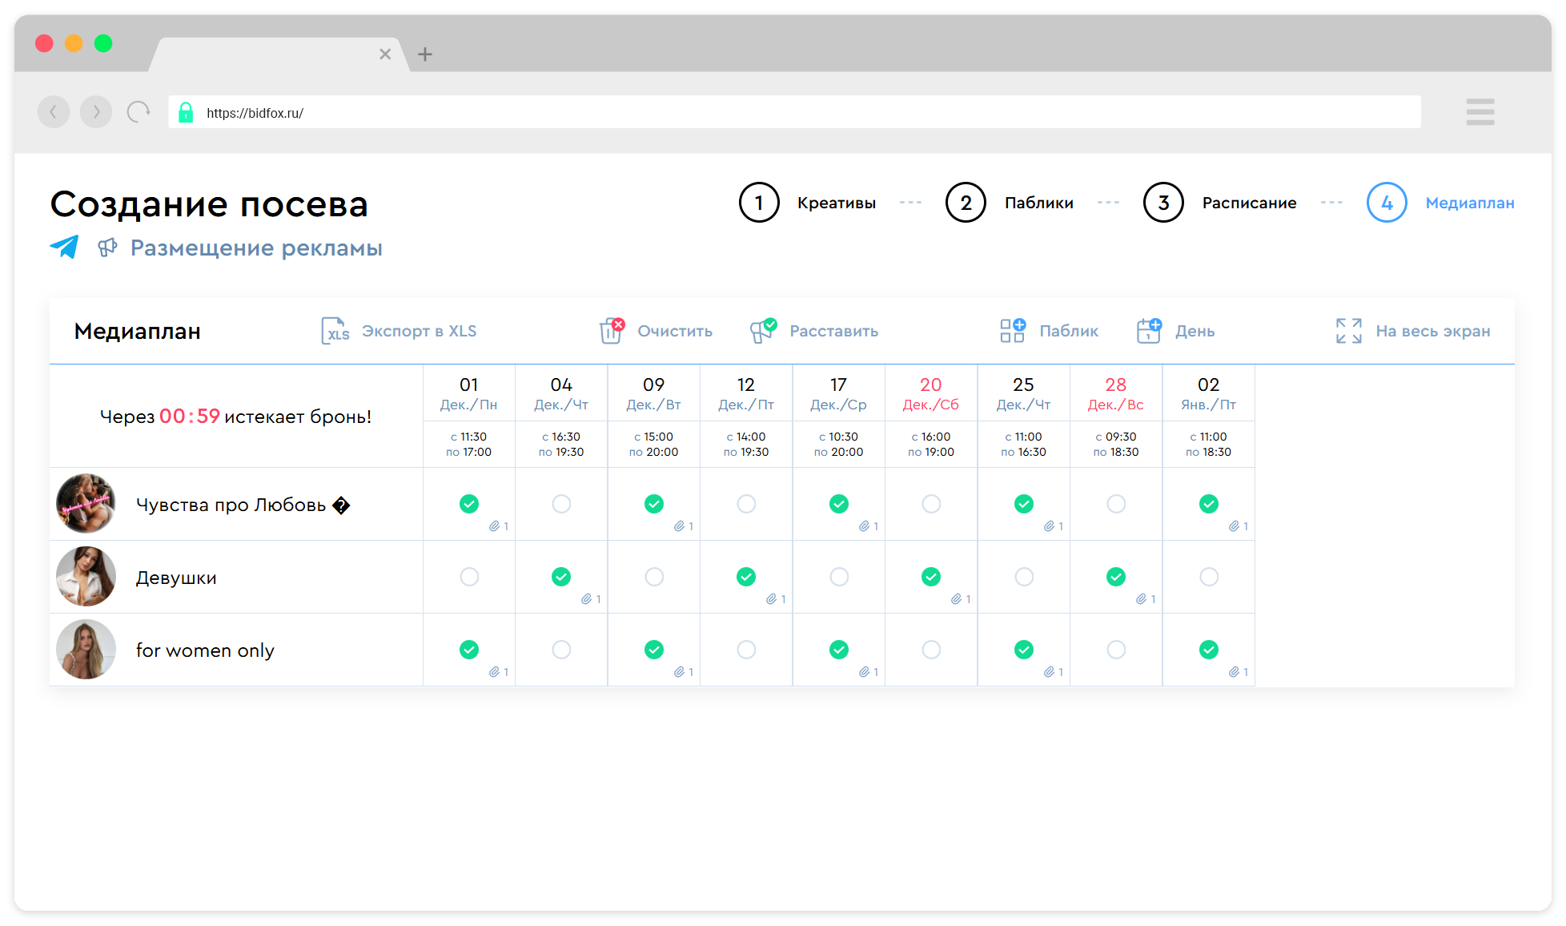Click the add День calendar icon
The width and height of the screenshot is (1566, 926).
1149,331
